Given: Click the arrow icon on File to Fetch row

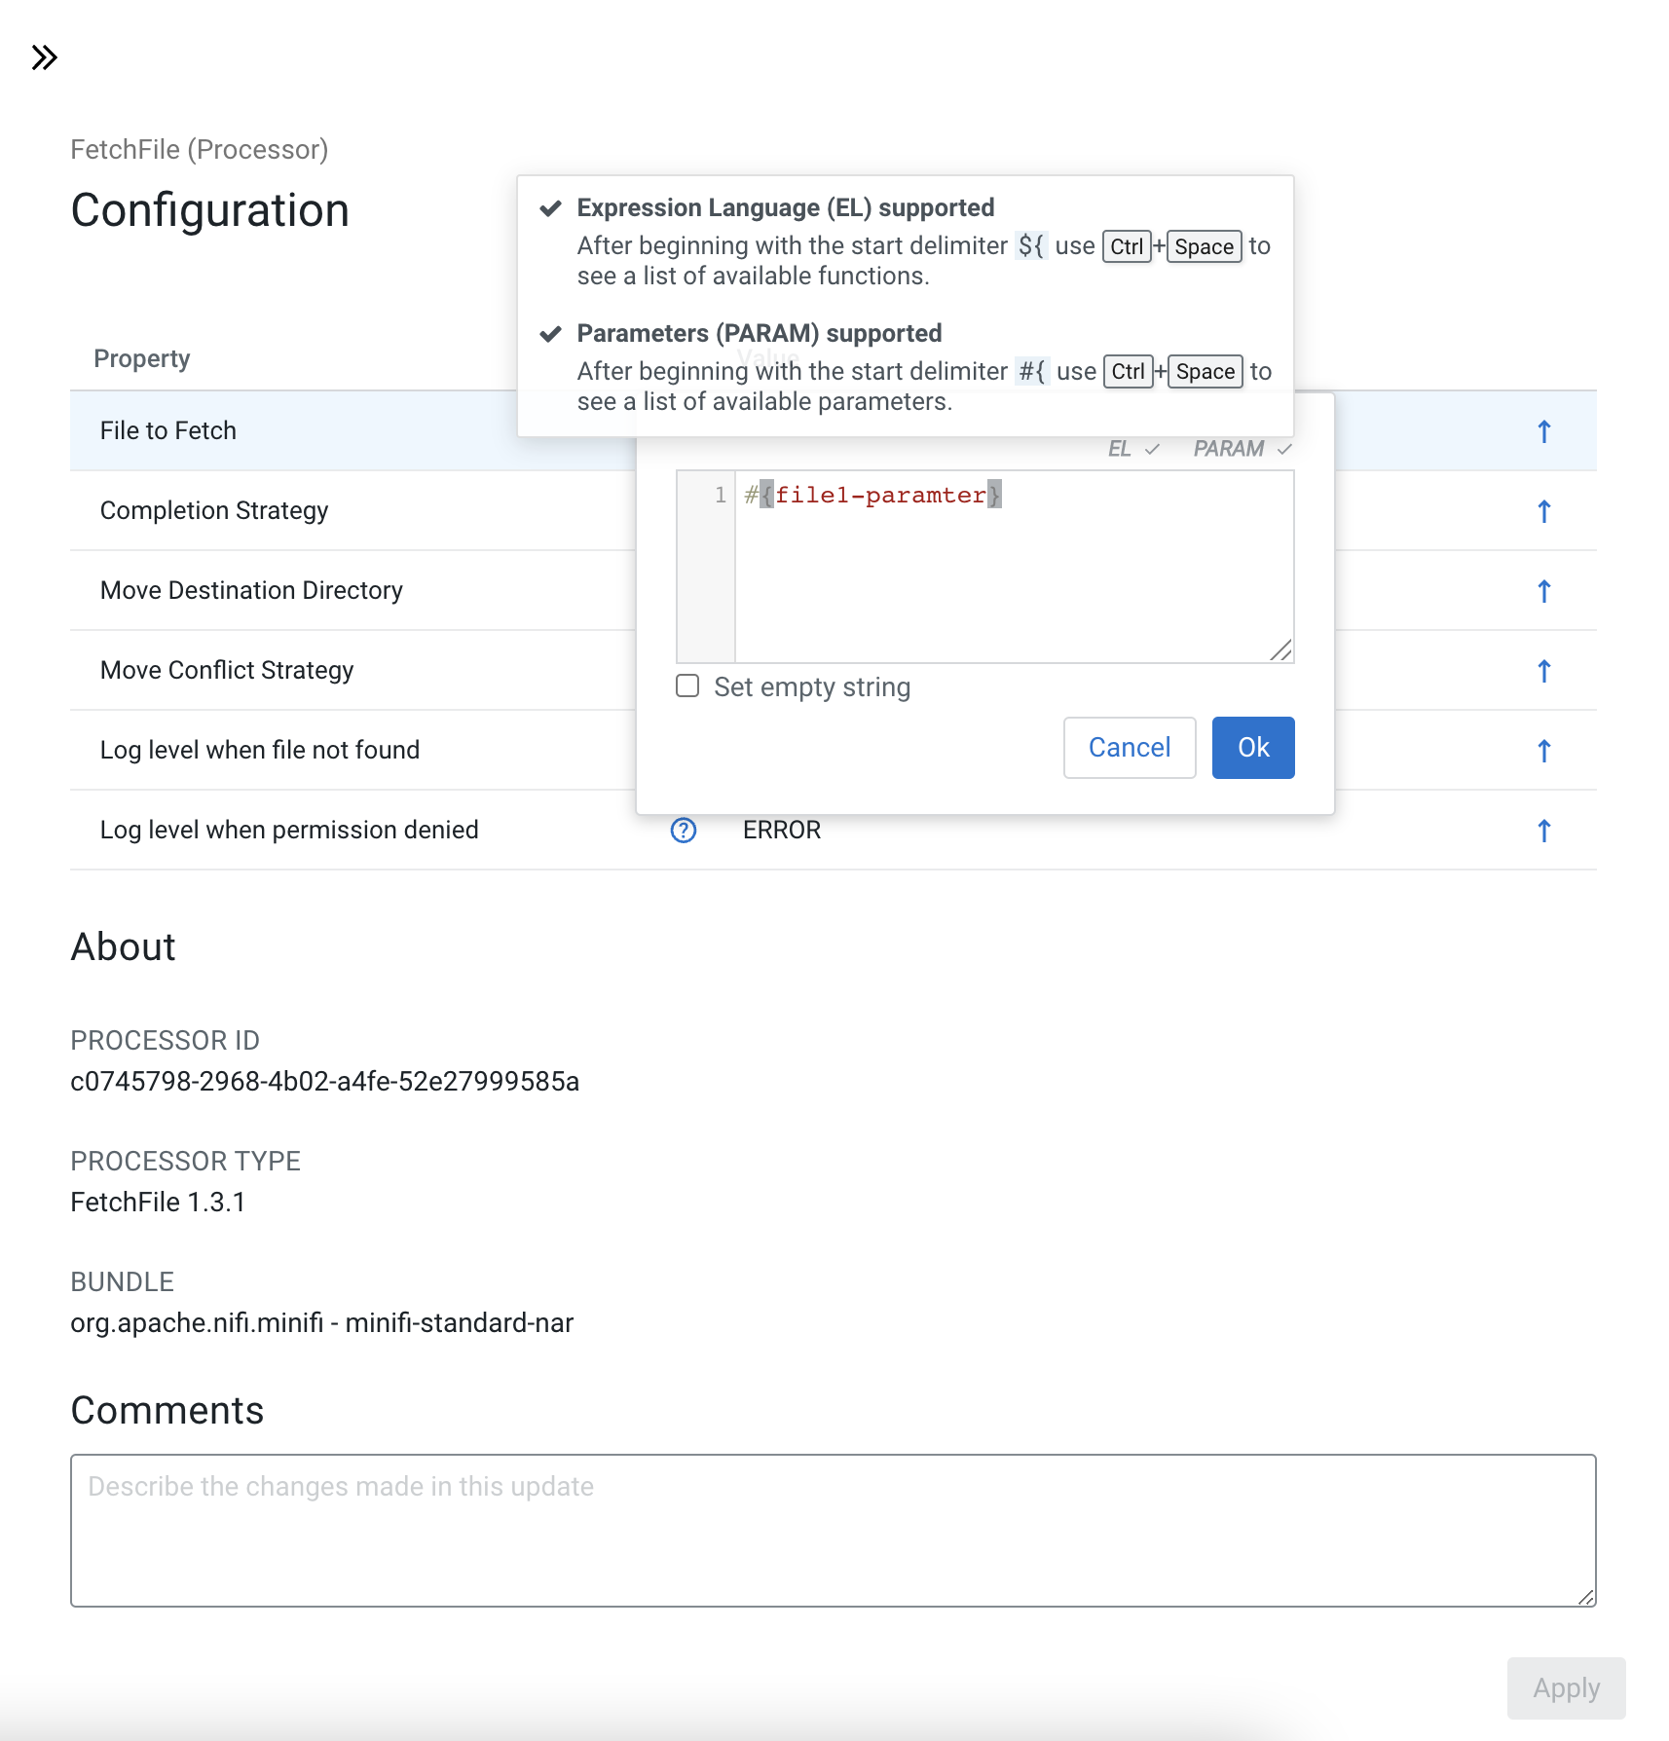Looking at the screenshot, I should click(x=1543, y=431).
